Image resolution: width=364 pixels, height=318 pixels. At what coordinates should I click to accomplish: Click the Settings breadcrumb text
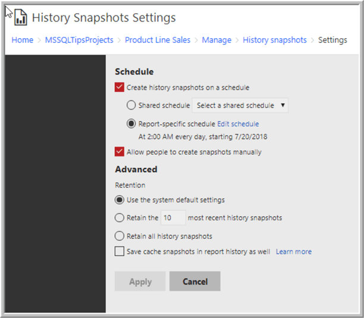point(332,40)
